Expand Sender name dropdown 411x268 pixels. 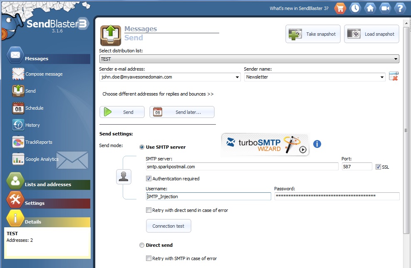point(382,77)
